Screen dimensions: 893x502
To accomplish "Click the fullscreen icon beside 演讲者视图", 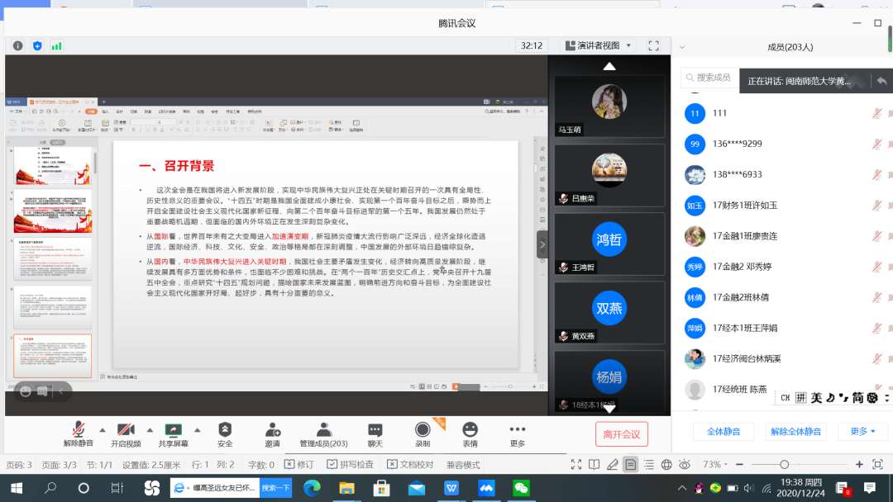I will [653, 45].
